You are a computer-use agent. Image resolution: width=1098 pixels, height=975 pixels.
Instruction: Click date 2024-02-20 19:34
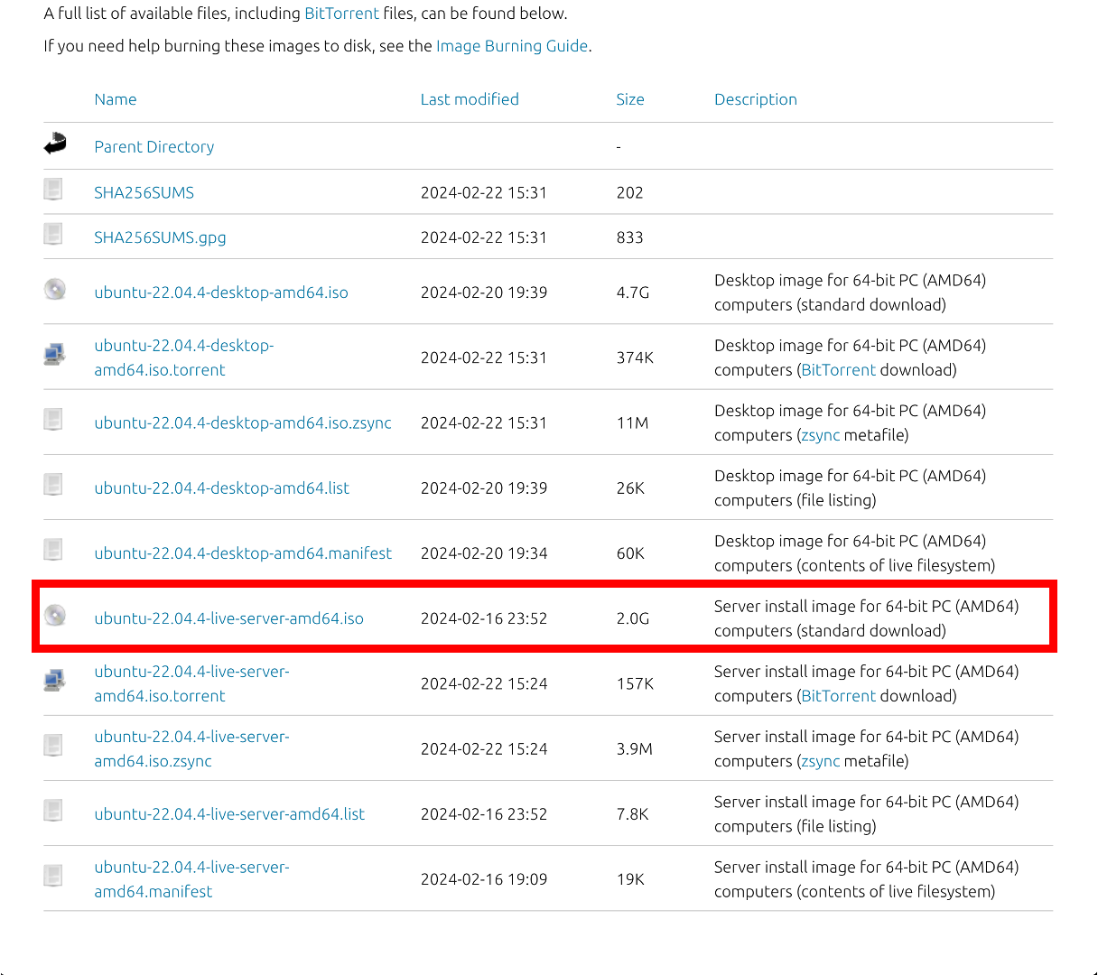pos(484,552)
